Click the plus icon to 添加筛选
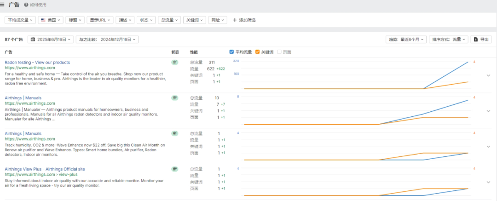This screenshot has height=201, width=497. click(235, 20)
